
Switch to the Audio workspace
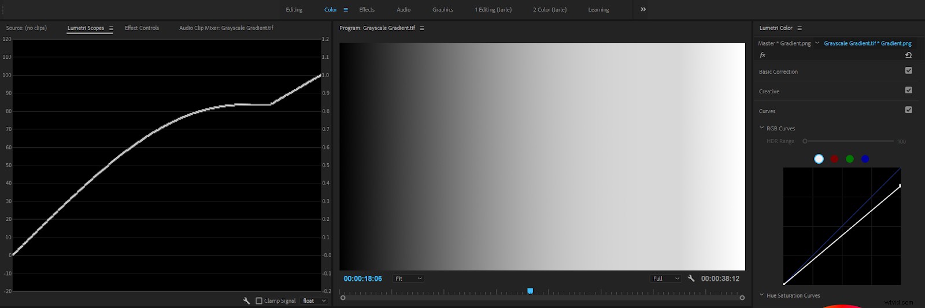(x=404, y=10)
